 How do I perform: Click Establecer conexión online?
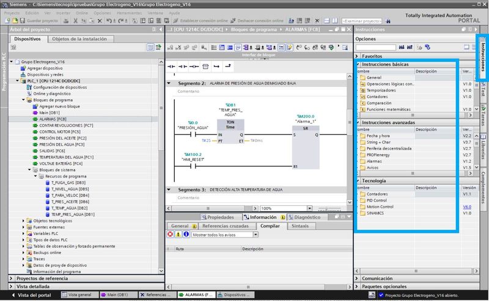(x=200, y=21)
